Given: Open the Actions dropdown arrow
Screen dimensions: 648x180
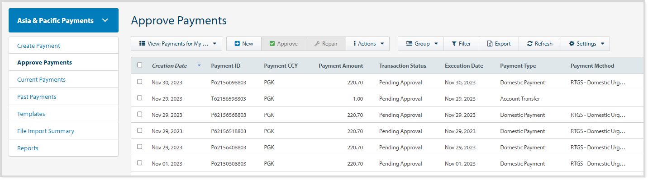Looking at the screenshot, I should click(382, 44).
